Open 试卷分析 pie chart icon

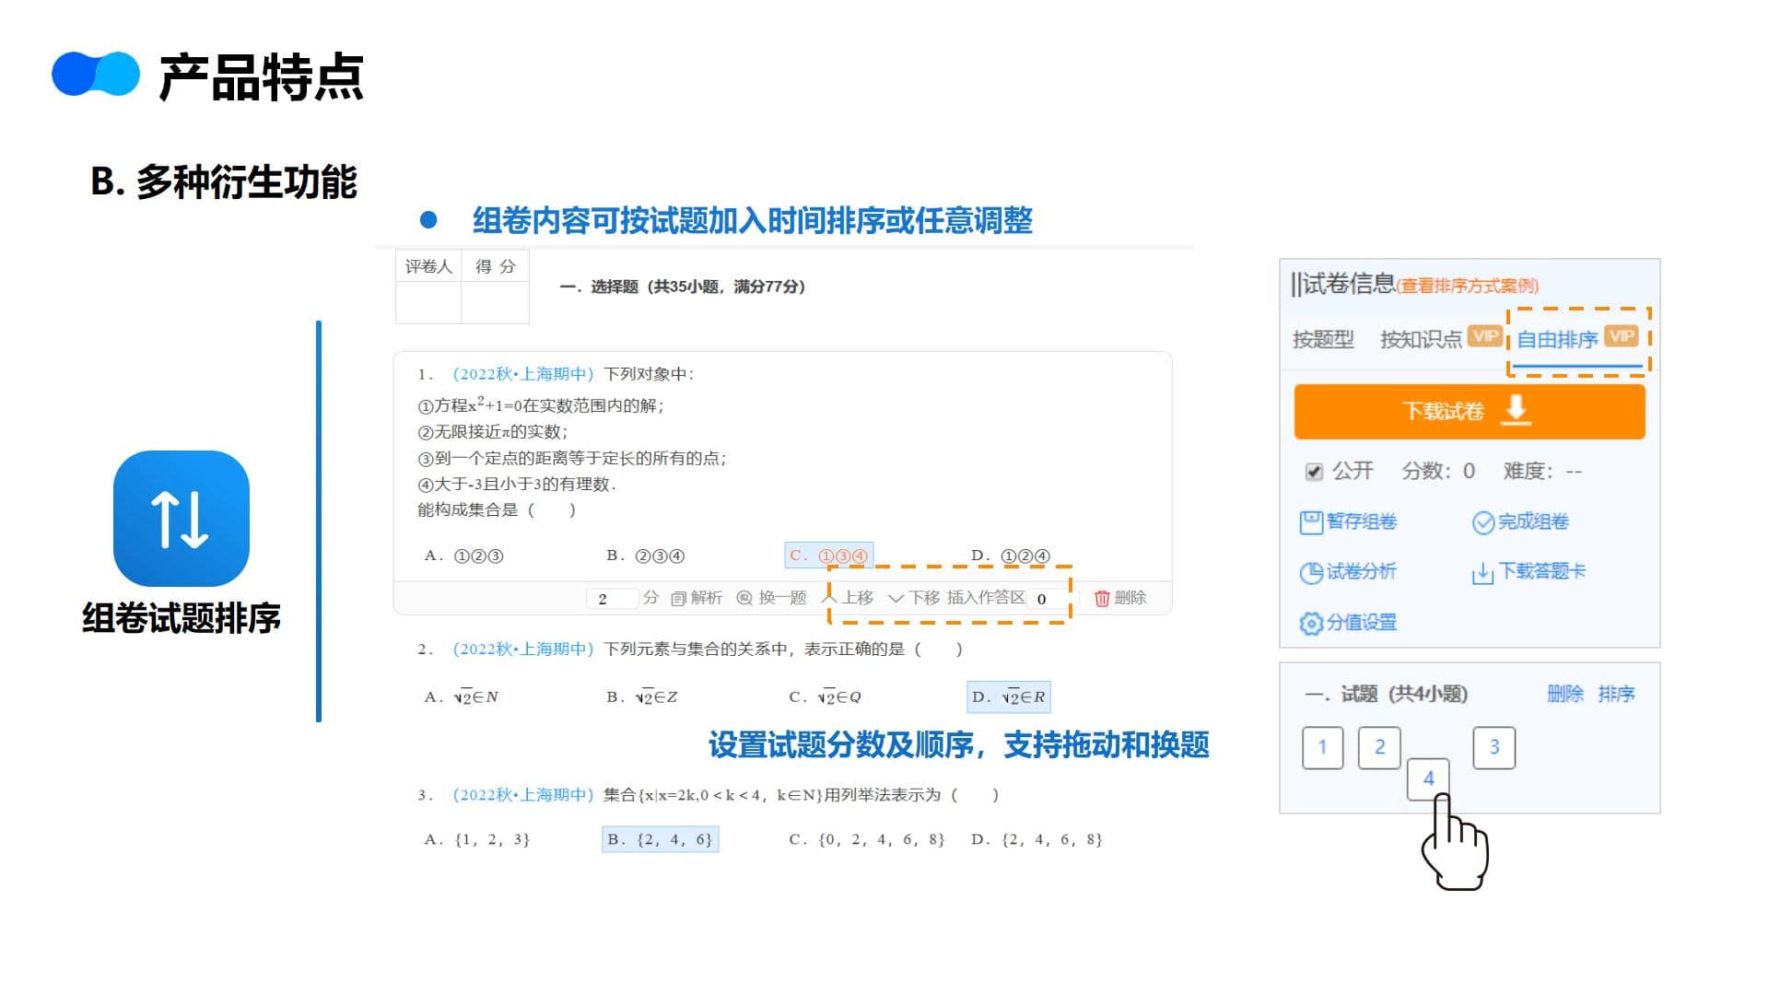(1310, 572)
